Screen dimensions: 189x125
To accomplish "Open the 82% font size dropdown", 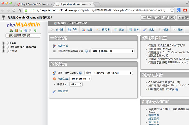I will [76, 84].
